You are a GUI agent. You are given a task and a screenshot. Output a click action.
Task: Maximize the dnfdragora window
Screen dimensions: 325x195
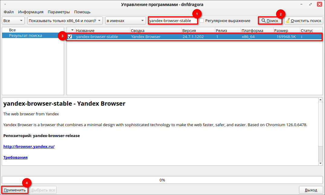coord(310,4)
